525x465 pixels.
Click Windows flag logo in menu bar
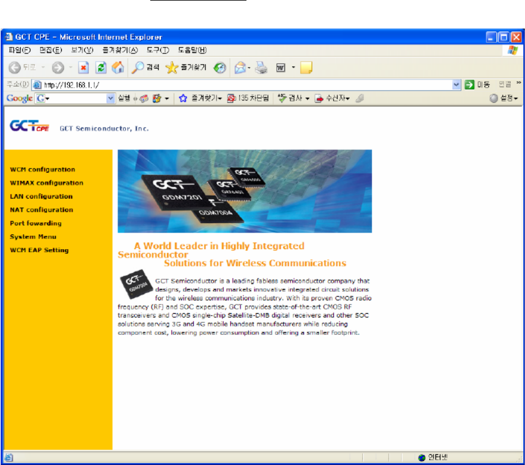pos(513,50)
